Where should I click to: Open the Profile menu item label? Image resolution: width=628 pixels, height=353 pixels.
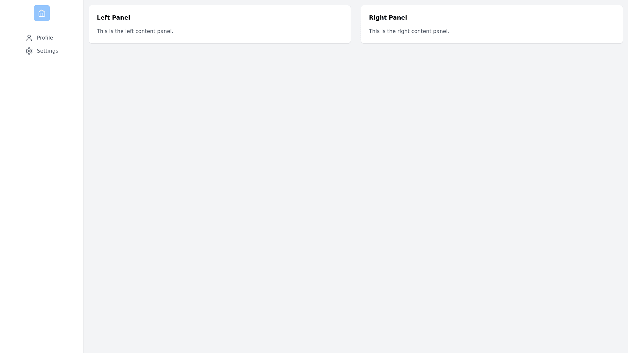45,38
